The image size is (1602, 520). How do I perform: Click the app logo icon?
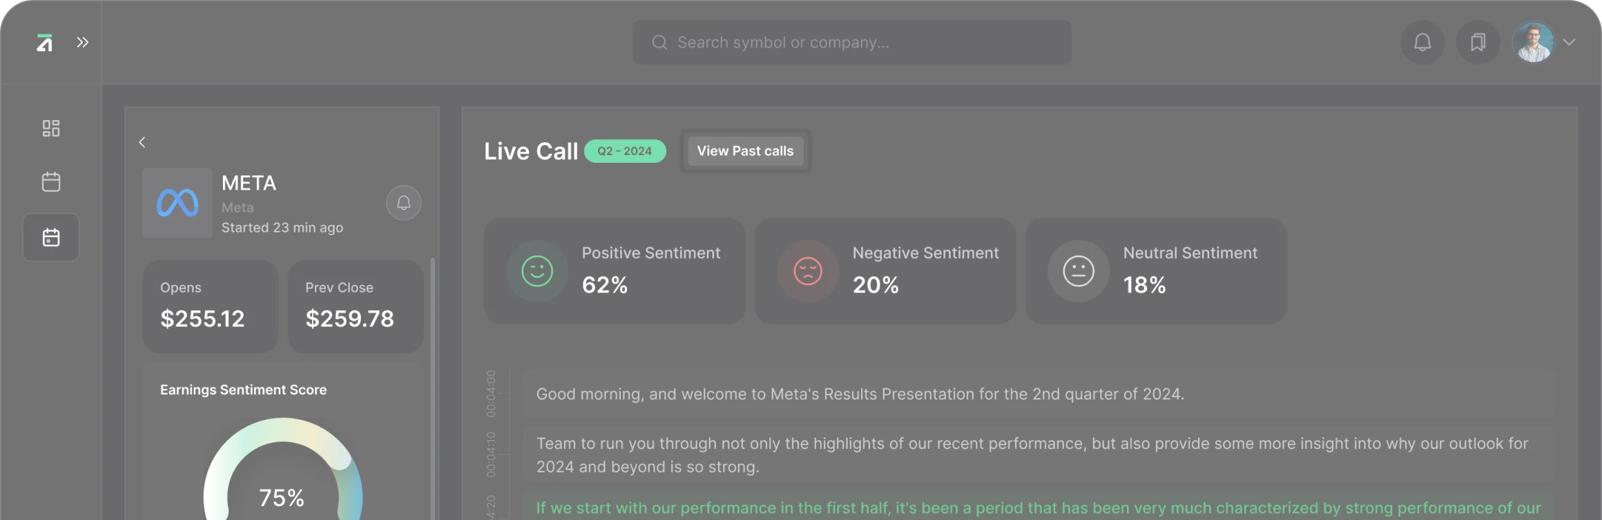[x=45, y=43]
